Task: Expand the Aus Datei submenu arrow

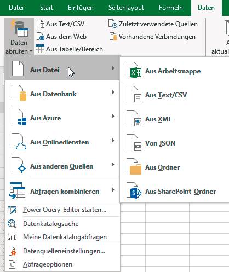Action: coord(113,68)
